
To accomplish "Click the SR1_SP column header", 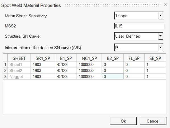I will click(43, 58).
